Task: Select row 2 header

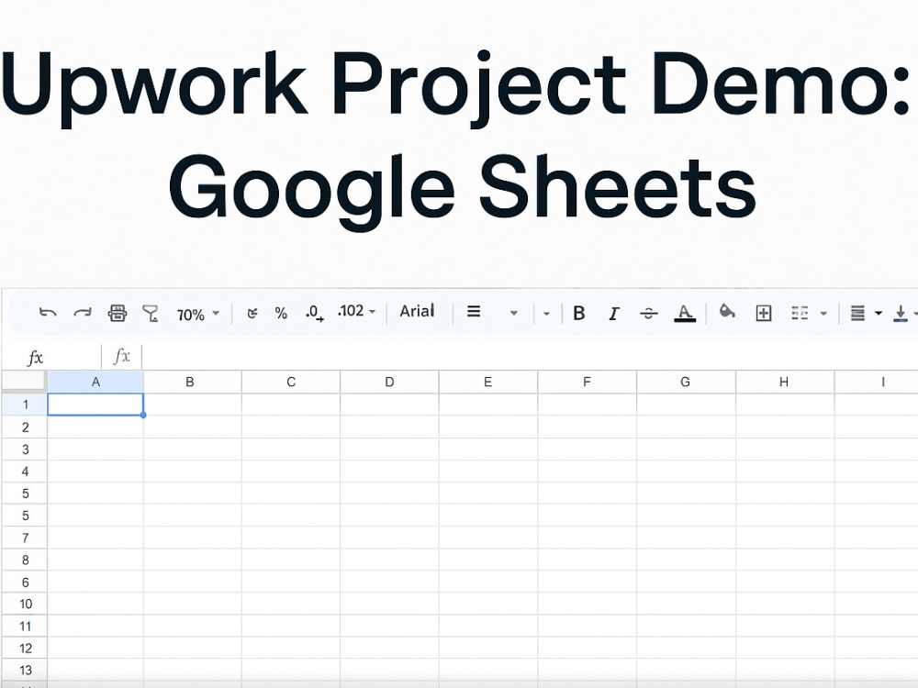Action: click(25, 427)
